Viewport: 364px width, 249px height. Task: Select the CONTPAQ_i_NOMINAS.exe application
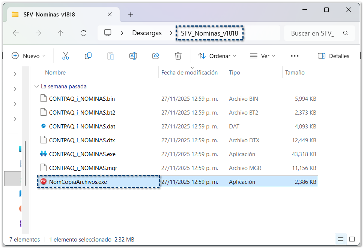pyautogui.click(x=82, y=154)
